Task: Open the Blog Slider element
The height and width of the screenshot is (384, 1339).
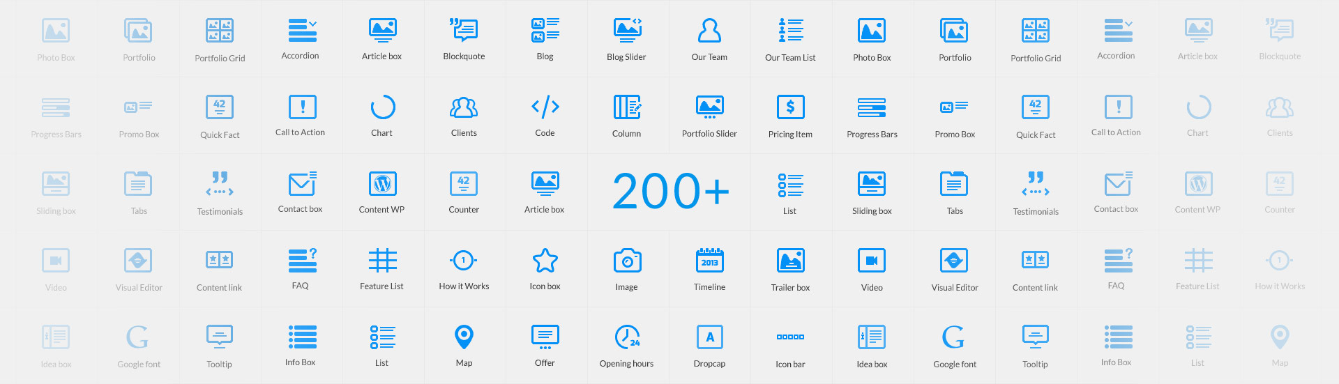Action: (x=626, y=31)
